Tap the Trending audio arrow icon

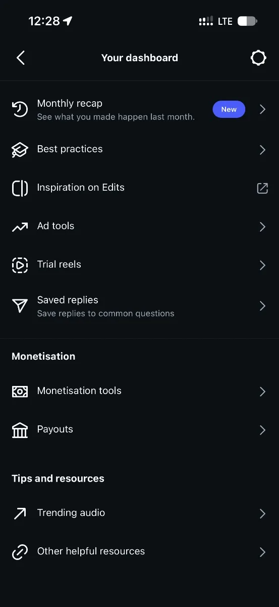20,514
